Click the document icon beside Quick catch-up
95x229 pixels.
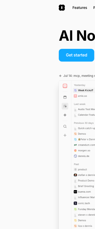pyautogui.click(x=75, y=128)
